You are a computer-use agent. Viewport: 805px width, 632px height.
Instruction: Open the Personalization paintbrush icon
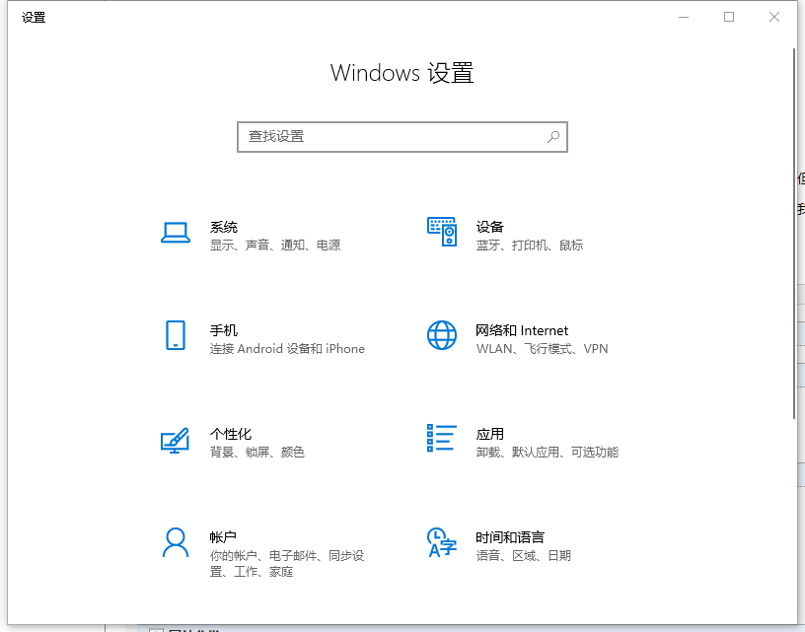click(175, 440)
